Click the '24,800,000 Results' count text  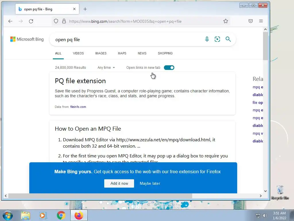click(71, 68)
